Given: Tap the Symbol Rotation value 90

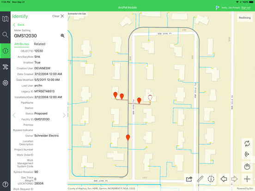Looking at the screenshot, I should 36,172.
